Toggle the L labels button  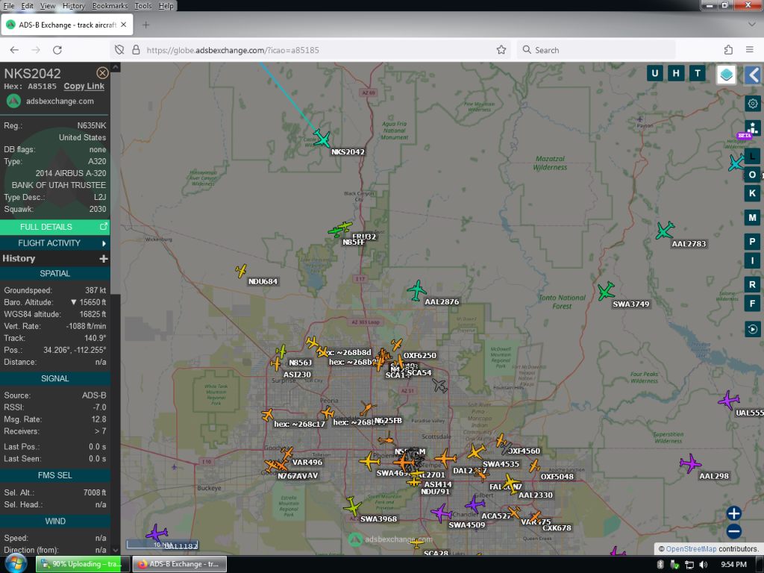(x=752, y=157)
